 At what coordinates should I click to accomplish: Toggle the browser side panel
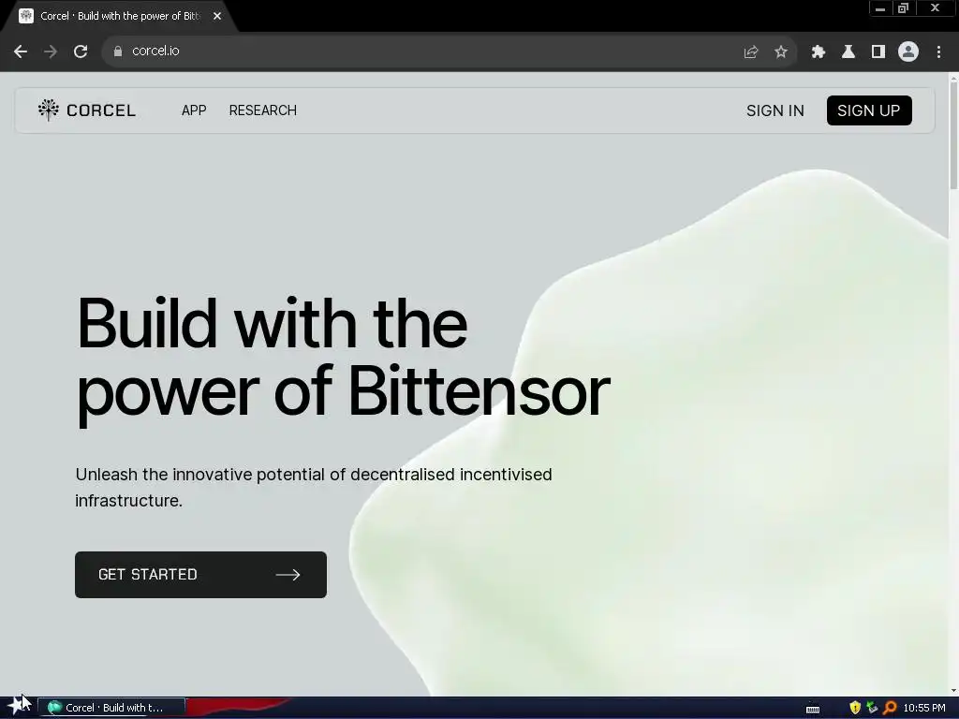(878, 52)
